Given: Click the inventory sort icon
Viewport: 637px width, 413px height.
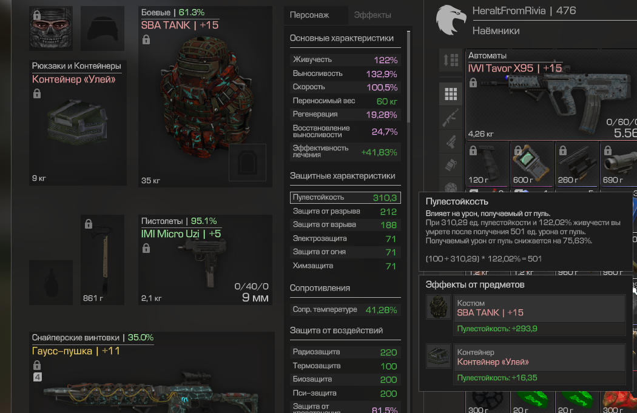Looking at the screenshot, I should pos(451,60).
